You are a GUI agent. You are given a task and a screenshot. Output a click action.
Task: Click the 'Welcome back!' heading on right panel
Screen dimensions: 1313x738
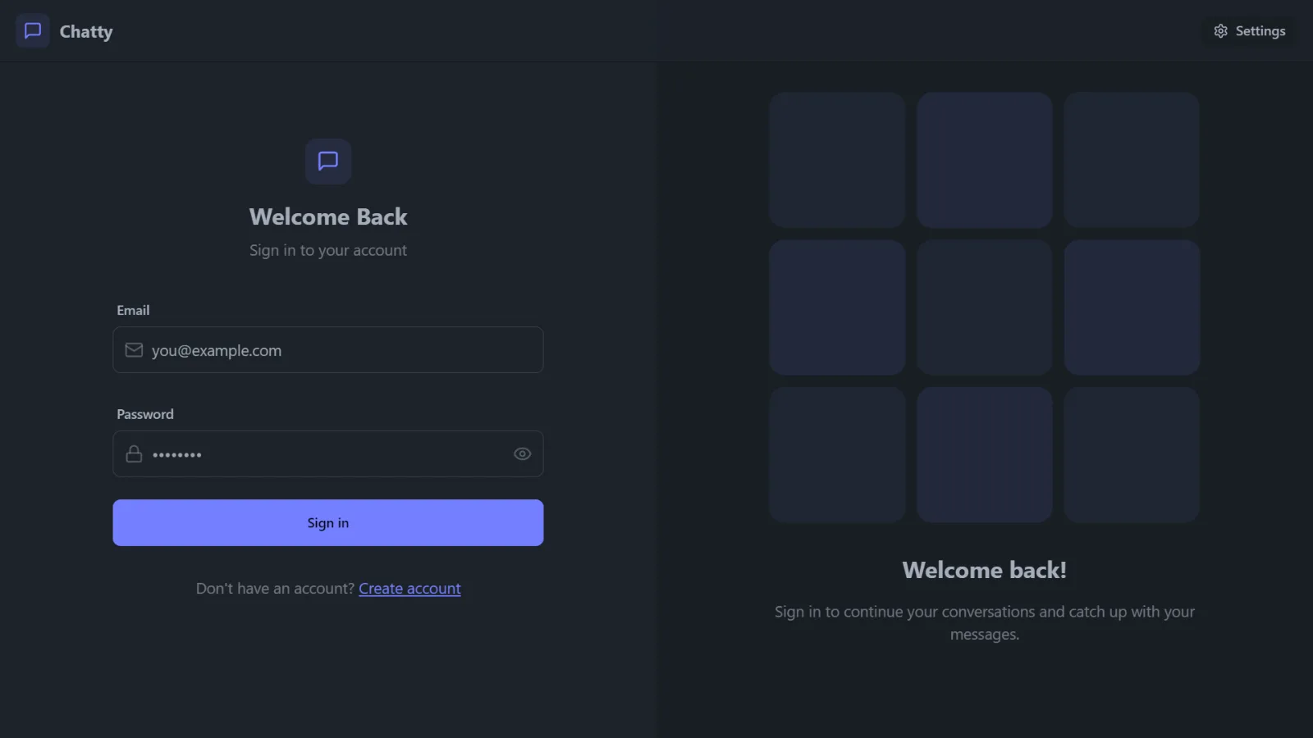[985, 570]
